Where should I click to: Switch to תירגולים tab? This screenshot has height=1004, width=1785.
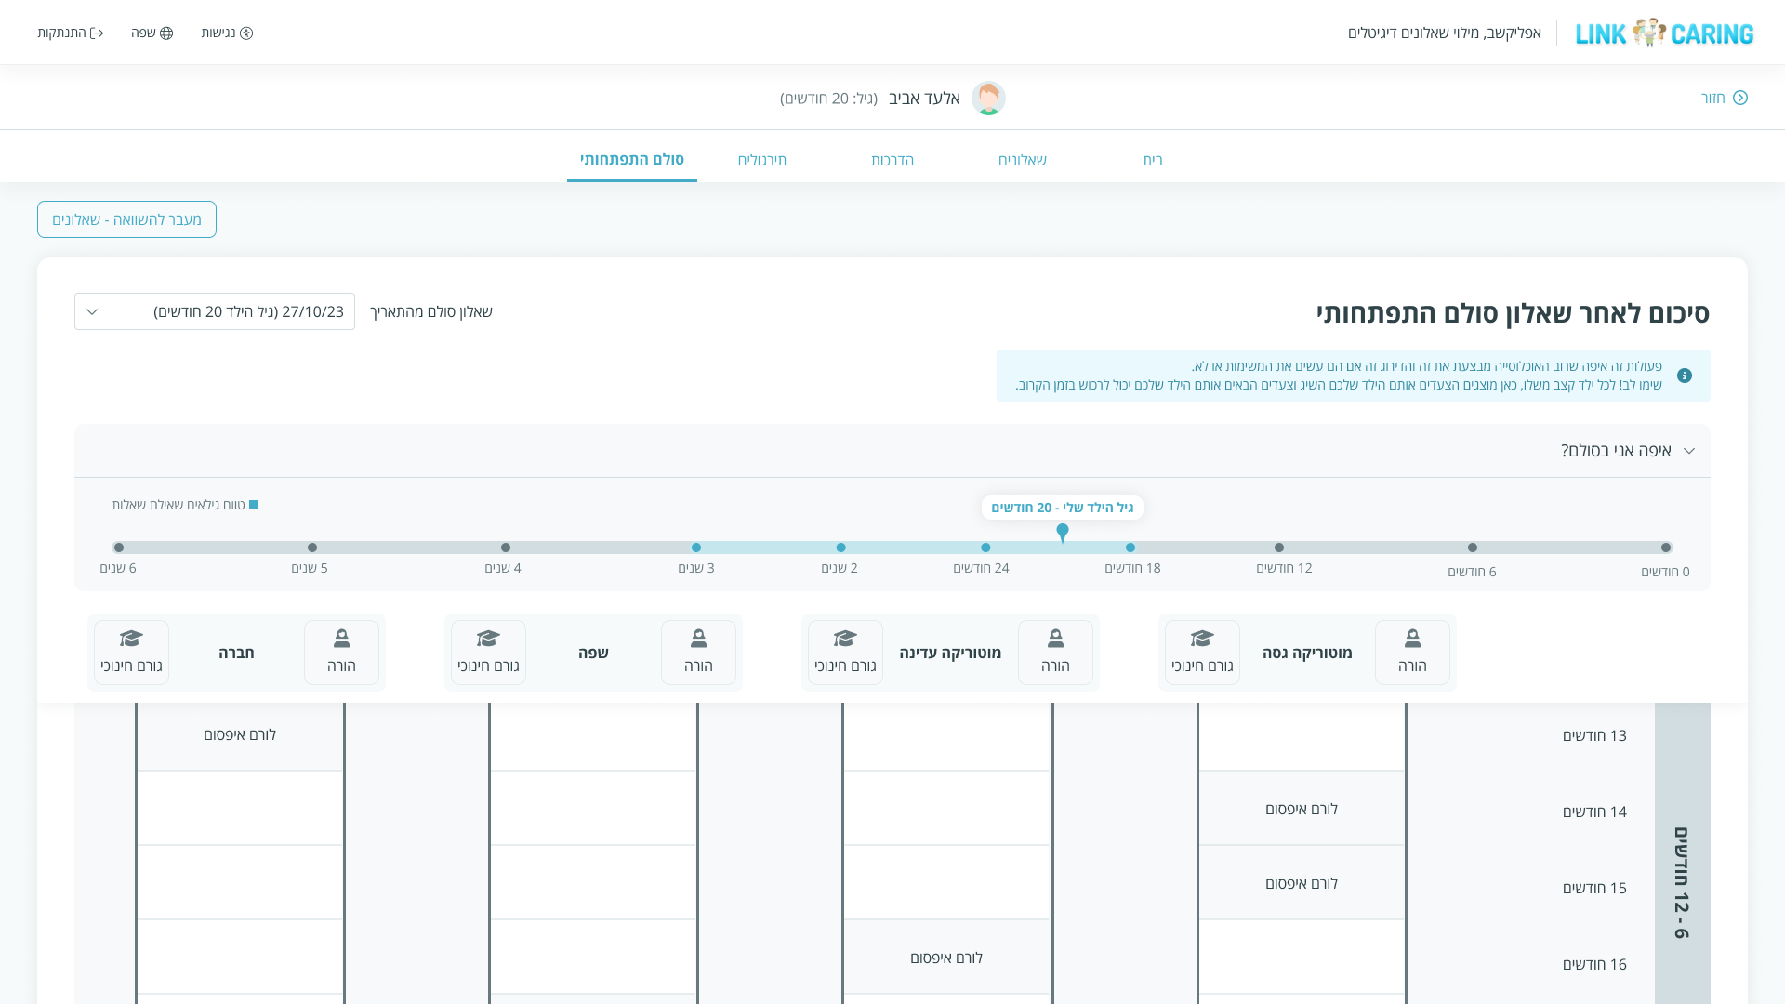click(762, 160)
